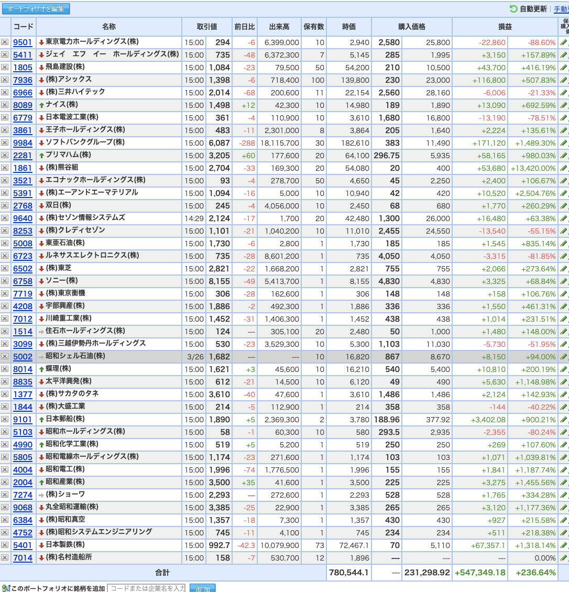Open stock code 6758 link
This screenshot has height=592, width=569.
pos(23,281)
